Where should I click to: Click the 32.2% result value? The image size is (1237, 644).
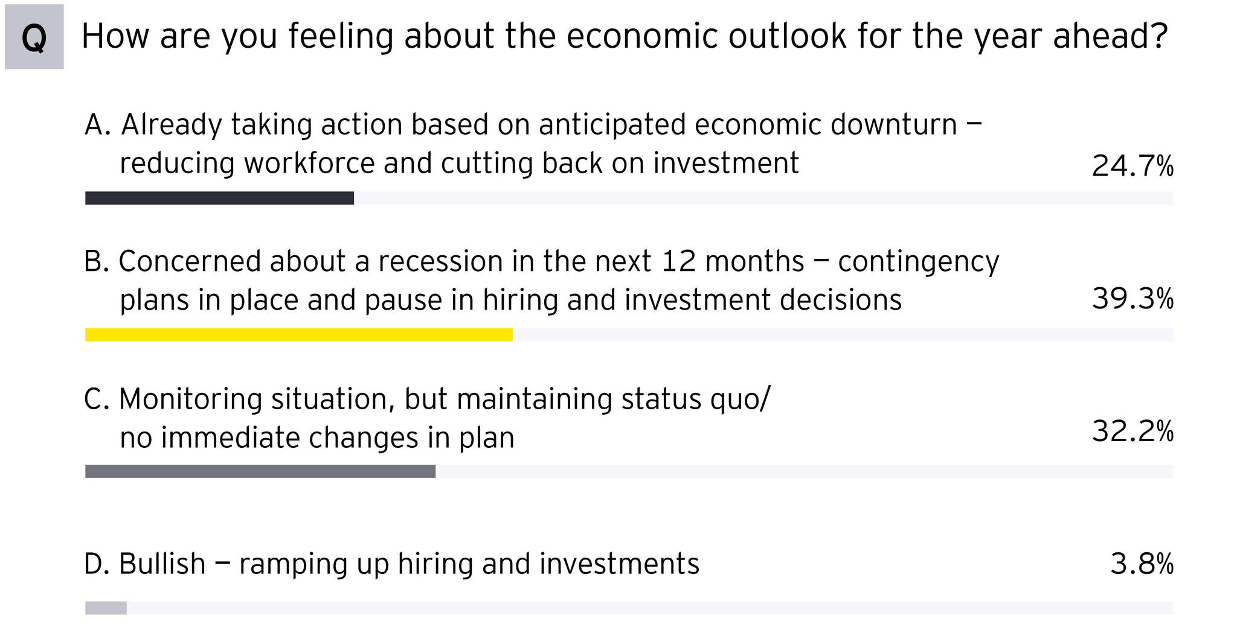1133,432
